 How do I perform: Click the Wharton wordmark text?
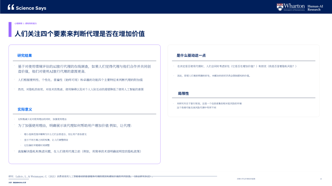(x=294, y=6)
